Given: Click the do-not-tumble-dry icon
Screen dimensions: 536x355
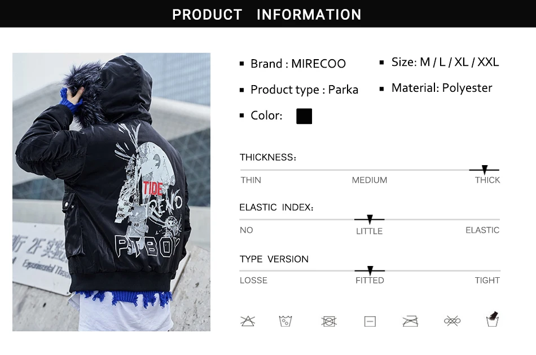Looking at the screenshot, I should coord(329,321).
